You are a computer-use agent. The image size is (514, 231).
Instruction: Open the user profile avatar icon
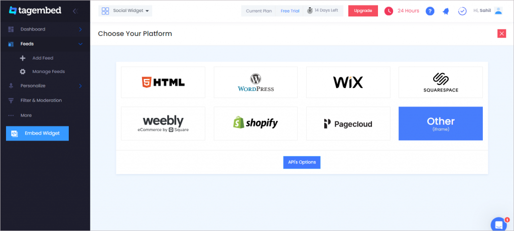point(498,11)
